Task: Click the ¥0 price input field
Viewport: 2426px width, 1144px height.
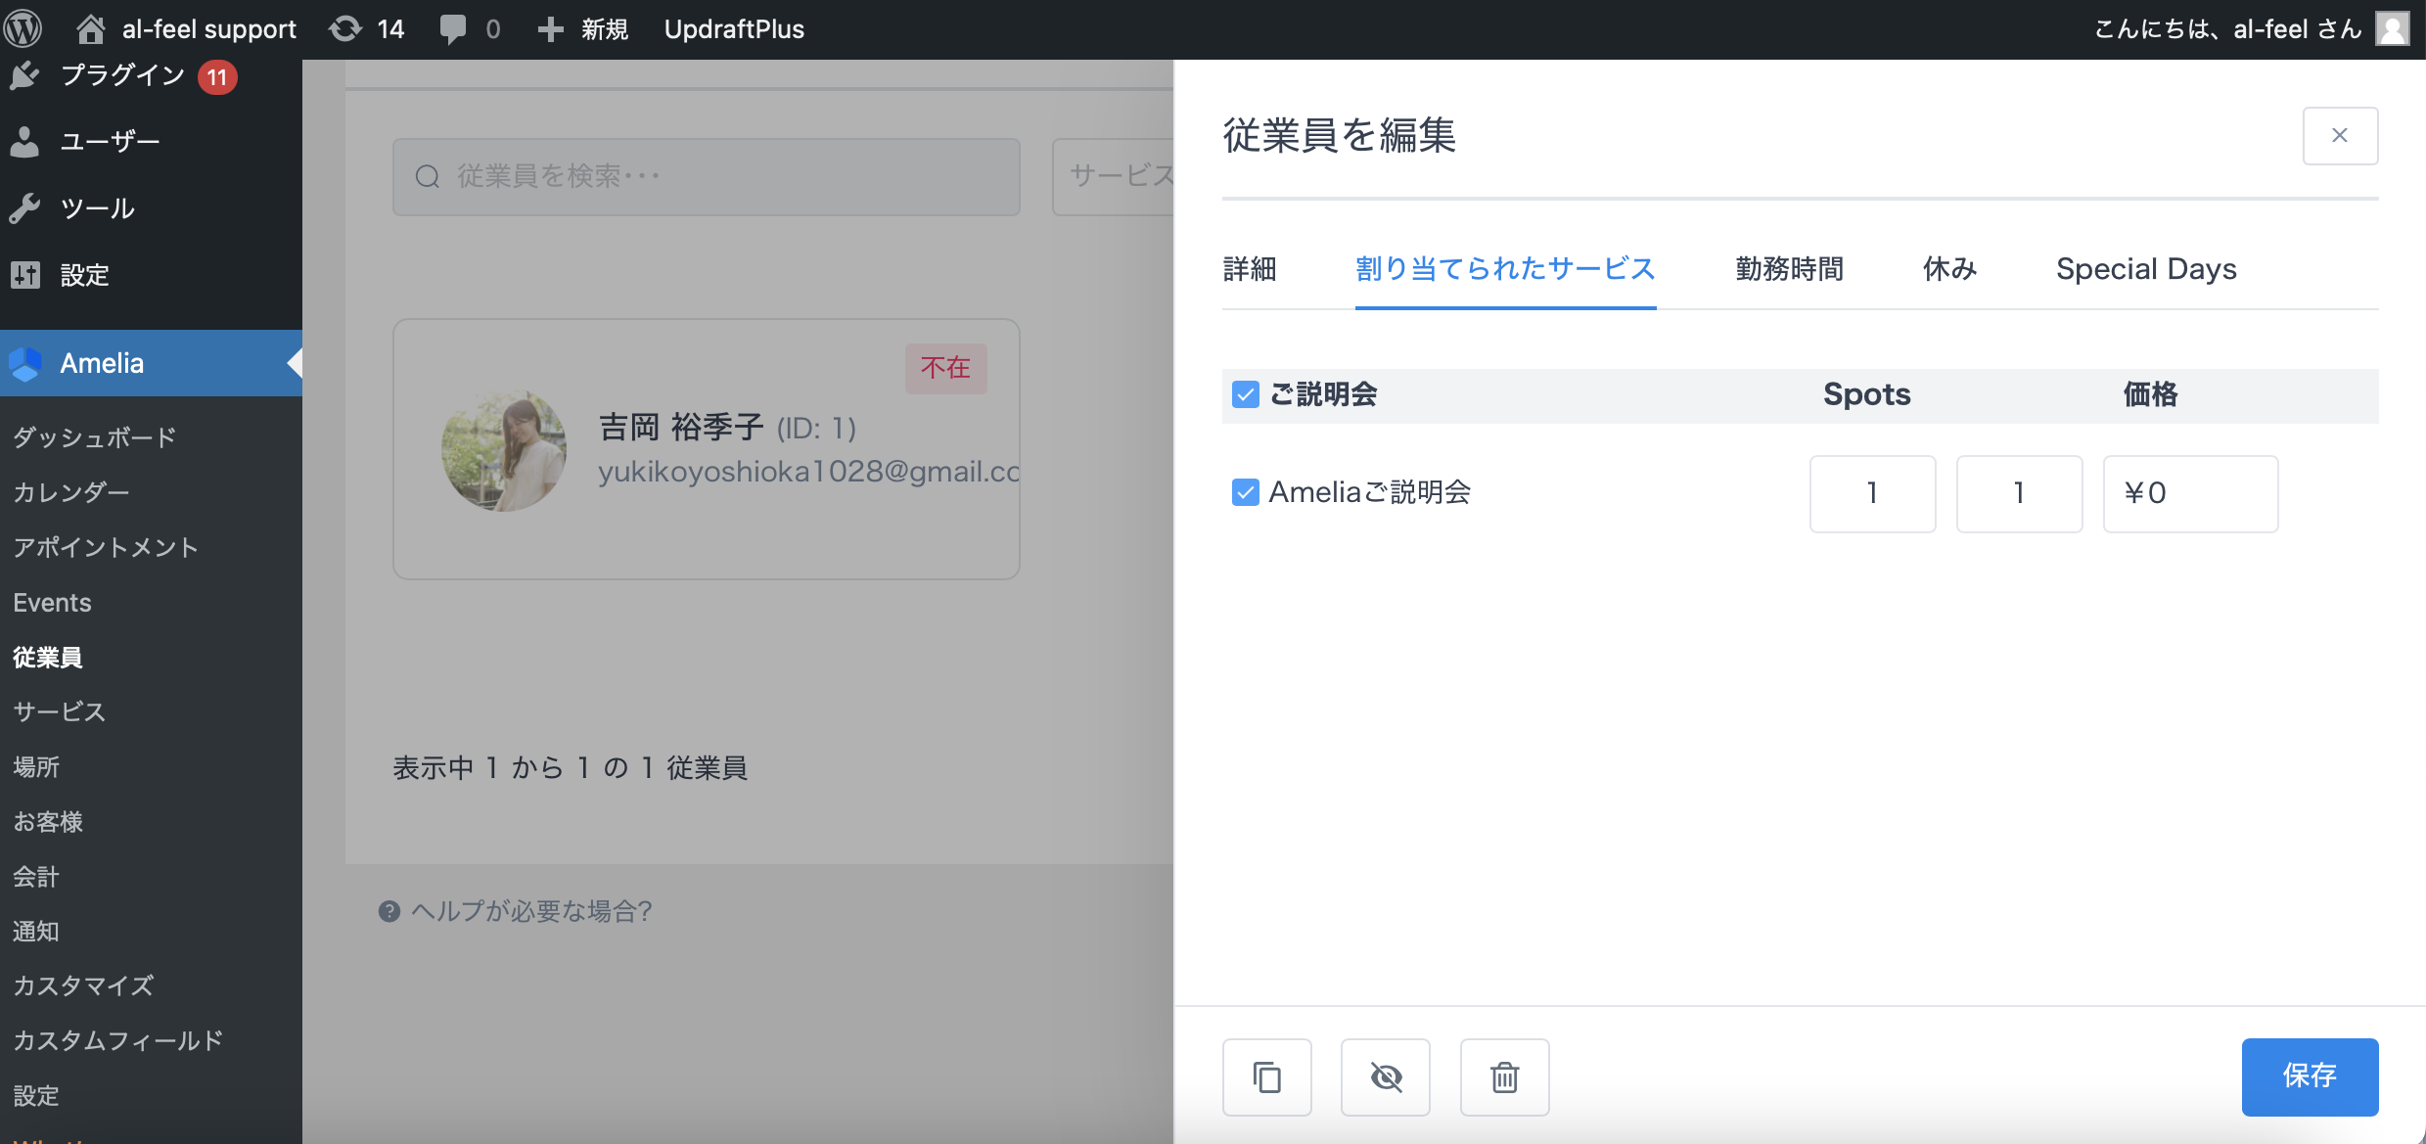Action: click(2189, 493)
